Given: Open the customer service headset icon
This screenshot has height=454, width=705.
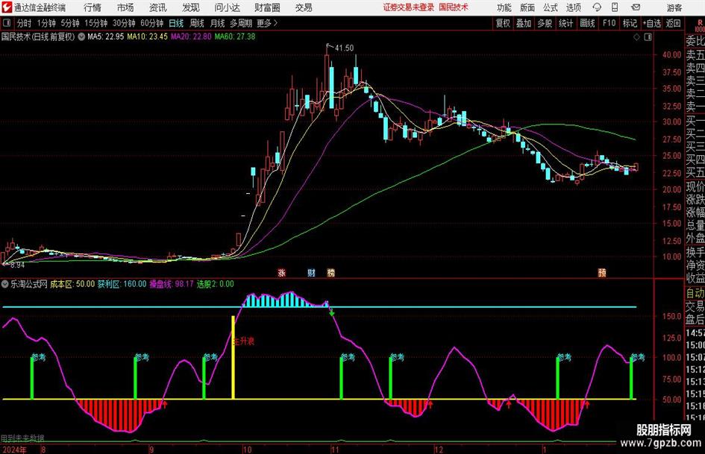Looking at the screenshot, I should click(x=597, y=7).
